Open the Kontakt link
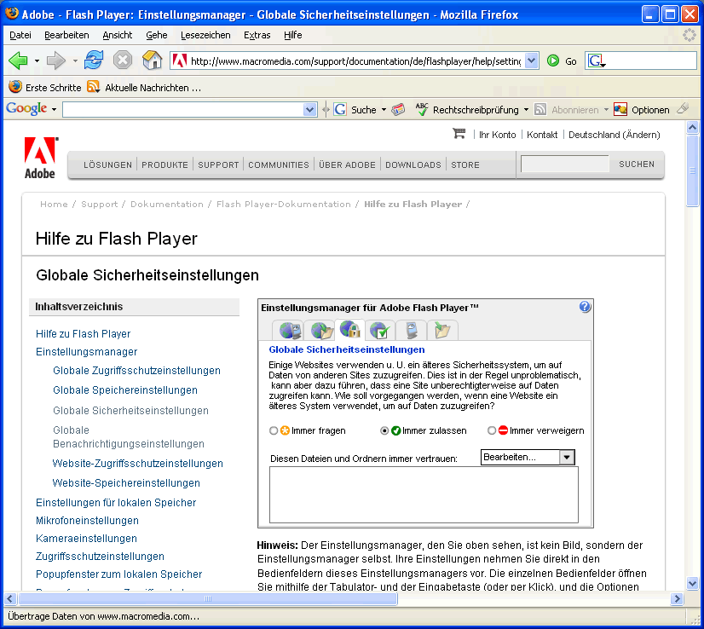 [x=542, y=135]
